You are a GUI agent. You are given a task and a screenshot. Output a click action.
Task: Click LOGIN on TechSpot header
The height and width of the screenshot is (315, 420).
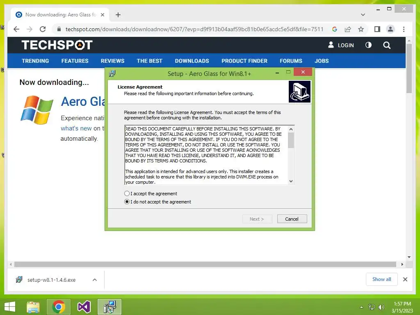pos(341,45)
